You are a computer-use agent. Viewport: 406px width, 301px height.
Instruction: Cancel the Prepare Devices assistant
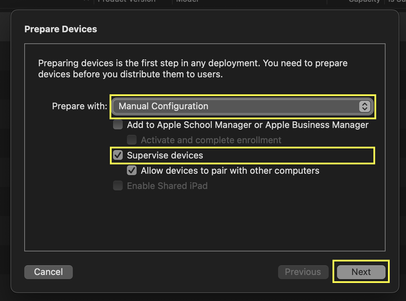coord(48,272)
